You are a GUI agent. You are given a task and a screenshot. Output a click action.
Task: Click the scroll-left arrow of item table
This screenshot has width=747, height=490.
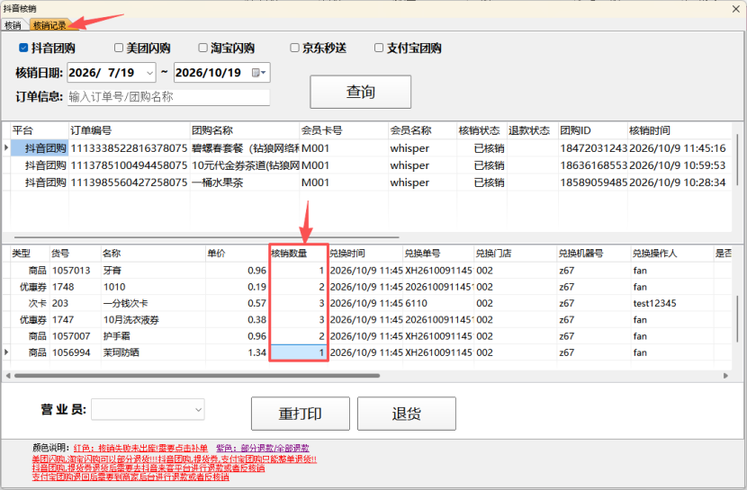7,376
